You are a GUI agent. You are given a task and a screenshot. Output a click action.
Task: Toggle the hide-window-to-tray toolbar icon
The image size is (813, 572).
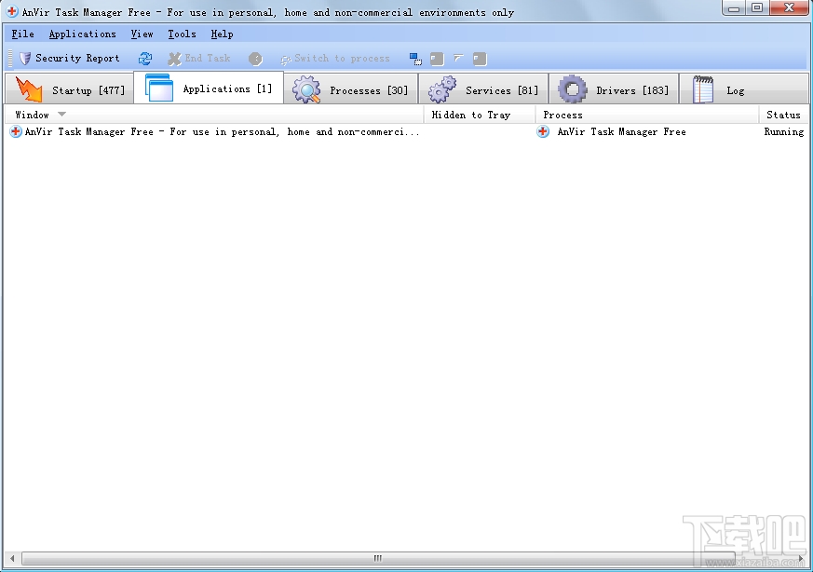click(415, 58)
